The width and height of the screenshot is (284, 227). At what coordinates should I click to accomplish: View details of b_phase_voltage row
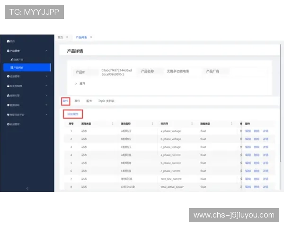(x=266, y=139)
